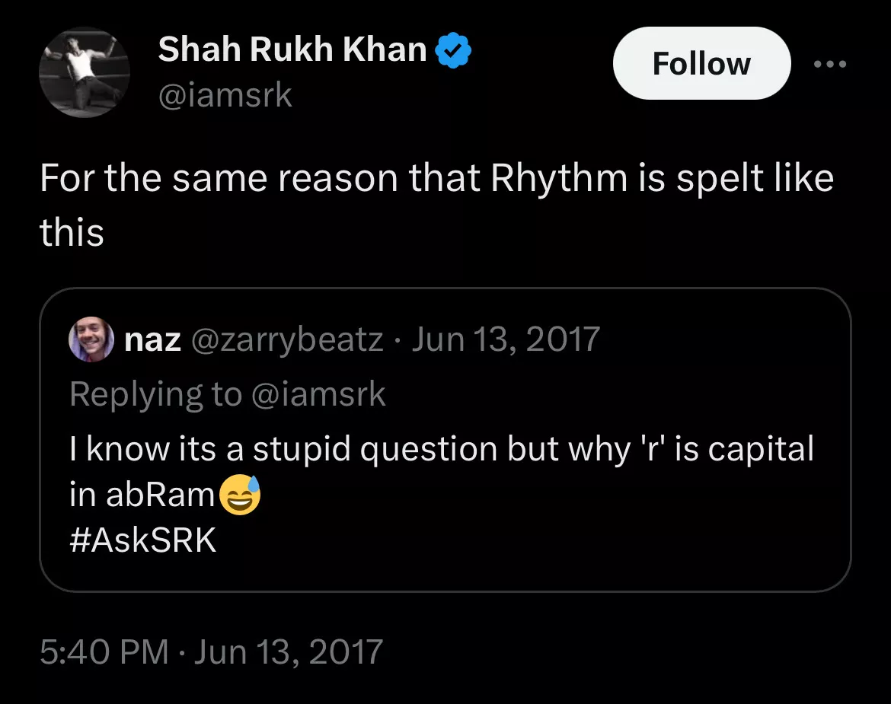Click the Shah Rukh Khan display name
Image resolution: width=891 pixels, height=704 pixels.
click(x=292, y=50)
